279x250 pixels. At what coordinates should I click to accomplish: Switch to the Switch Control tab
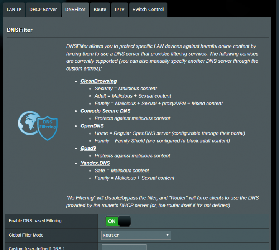click(x=148, y=10)
